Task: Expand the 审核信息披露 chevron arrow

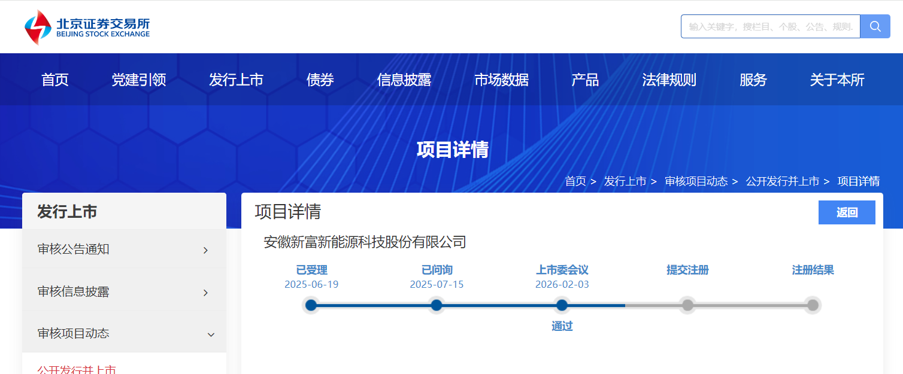Action: click(205, 293)
